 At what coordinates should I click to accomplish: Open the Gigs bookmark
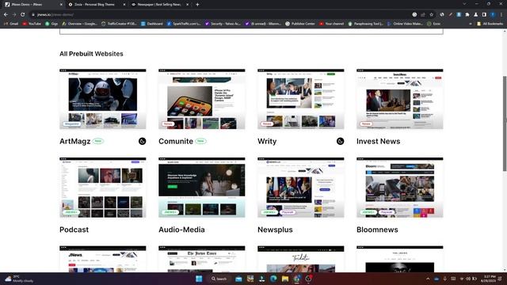point(51,24)
